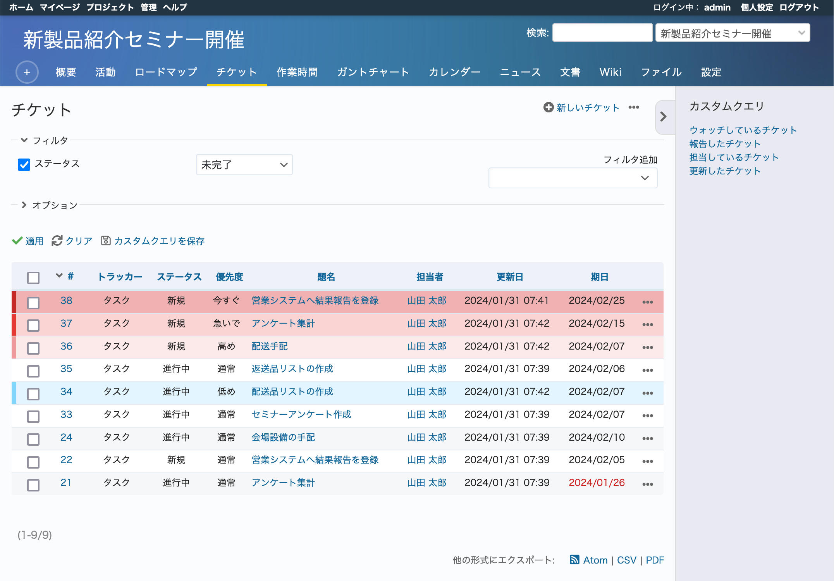Click 山田 太郎 assignee on ticket 38
This screenshot has height=581, width=834.
click(427, 300)
